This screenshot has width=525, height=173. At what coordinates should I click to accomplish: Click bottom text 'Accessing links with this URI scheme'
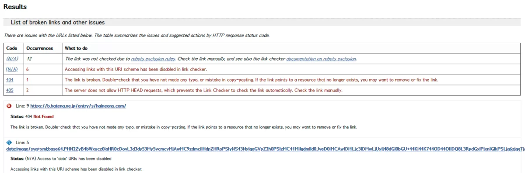pos(76,169)
